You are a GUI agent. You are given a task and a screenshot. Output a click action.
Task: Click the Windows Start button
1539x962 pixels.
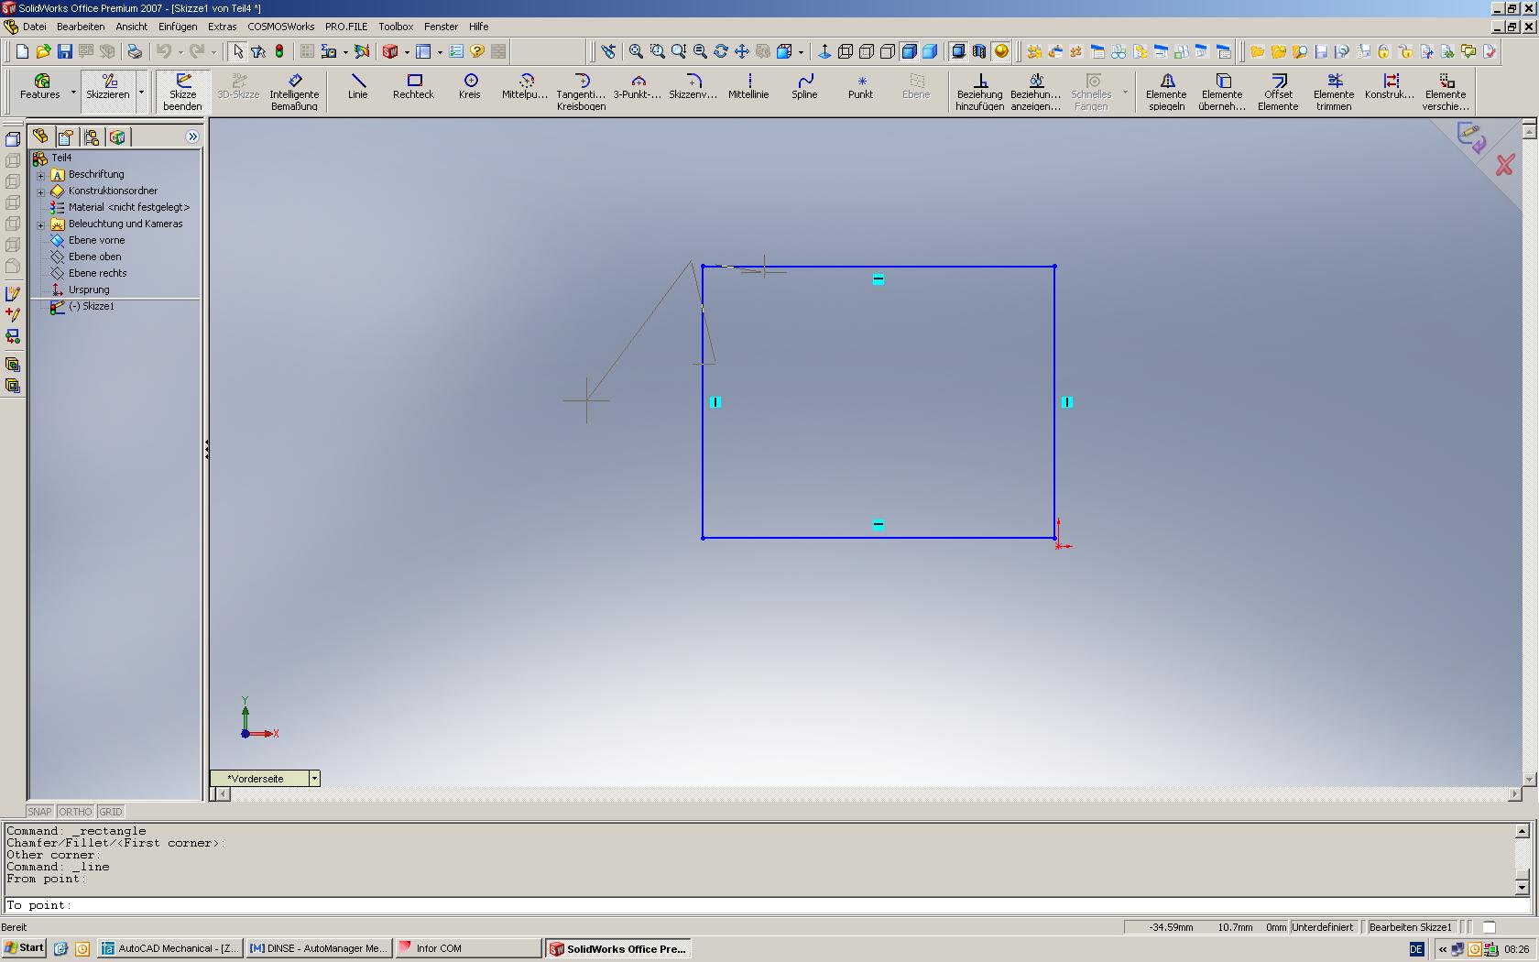(x=24, y=948)
